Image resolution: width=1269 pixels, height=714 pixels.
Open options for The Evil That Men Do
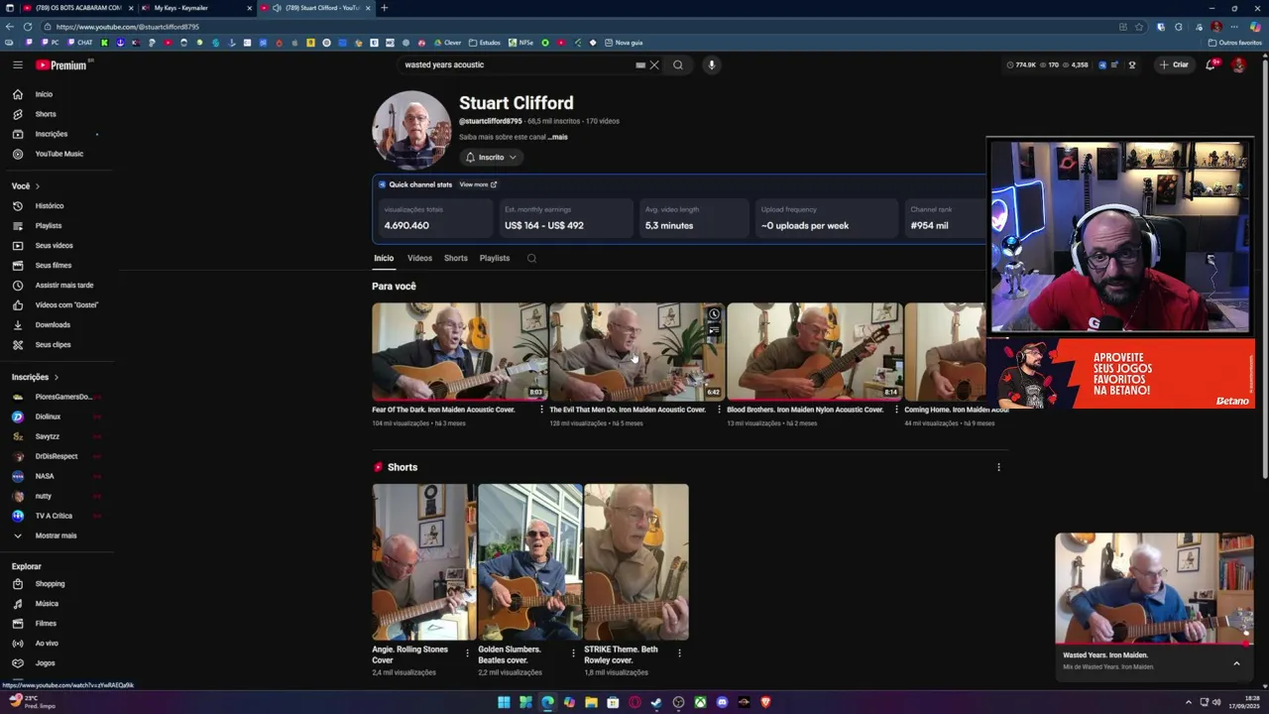pyautogui.click(x=720, y=410)
